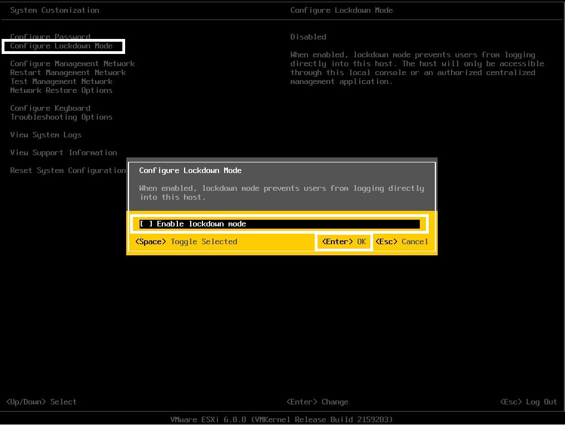Select Configure Keyboard menu item
The width and height of the screenshot is (565, 425).
coord(50,108)
